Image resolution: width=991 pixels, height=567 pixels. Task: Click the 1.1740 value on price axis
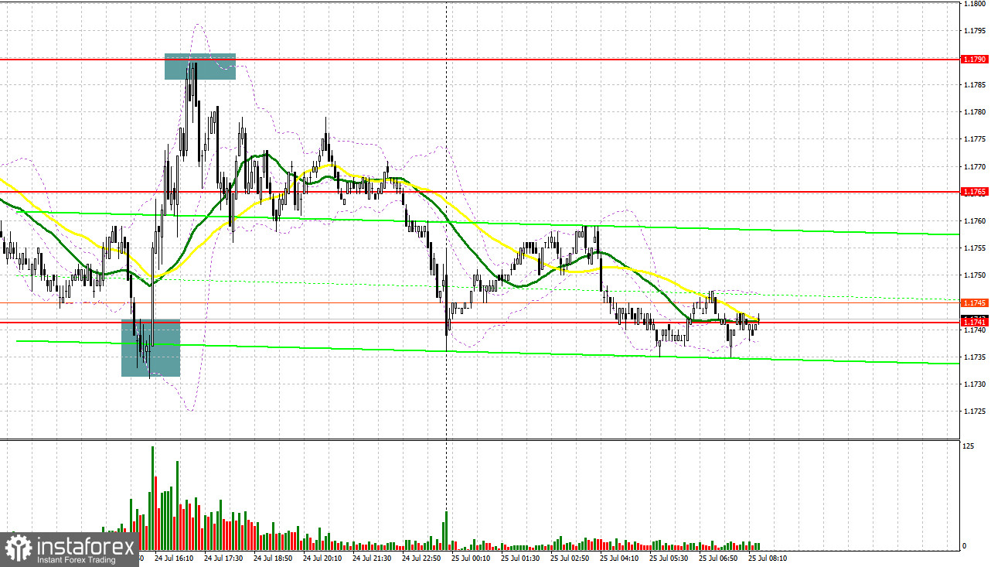coord(974,330)
